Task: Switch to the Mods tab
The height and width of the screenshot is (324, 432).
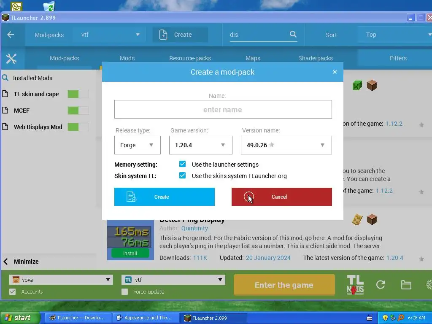Action: click(x=127, y=58)
